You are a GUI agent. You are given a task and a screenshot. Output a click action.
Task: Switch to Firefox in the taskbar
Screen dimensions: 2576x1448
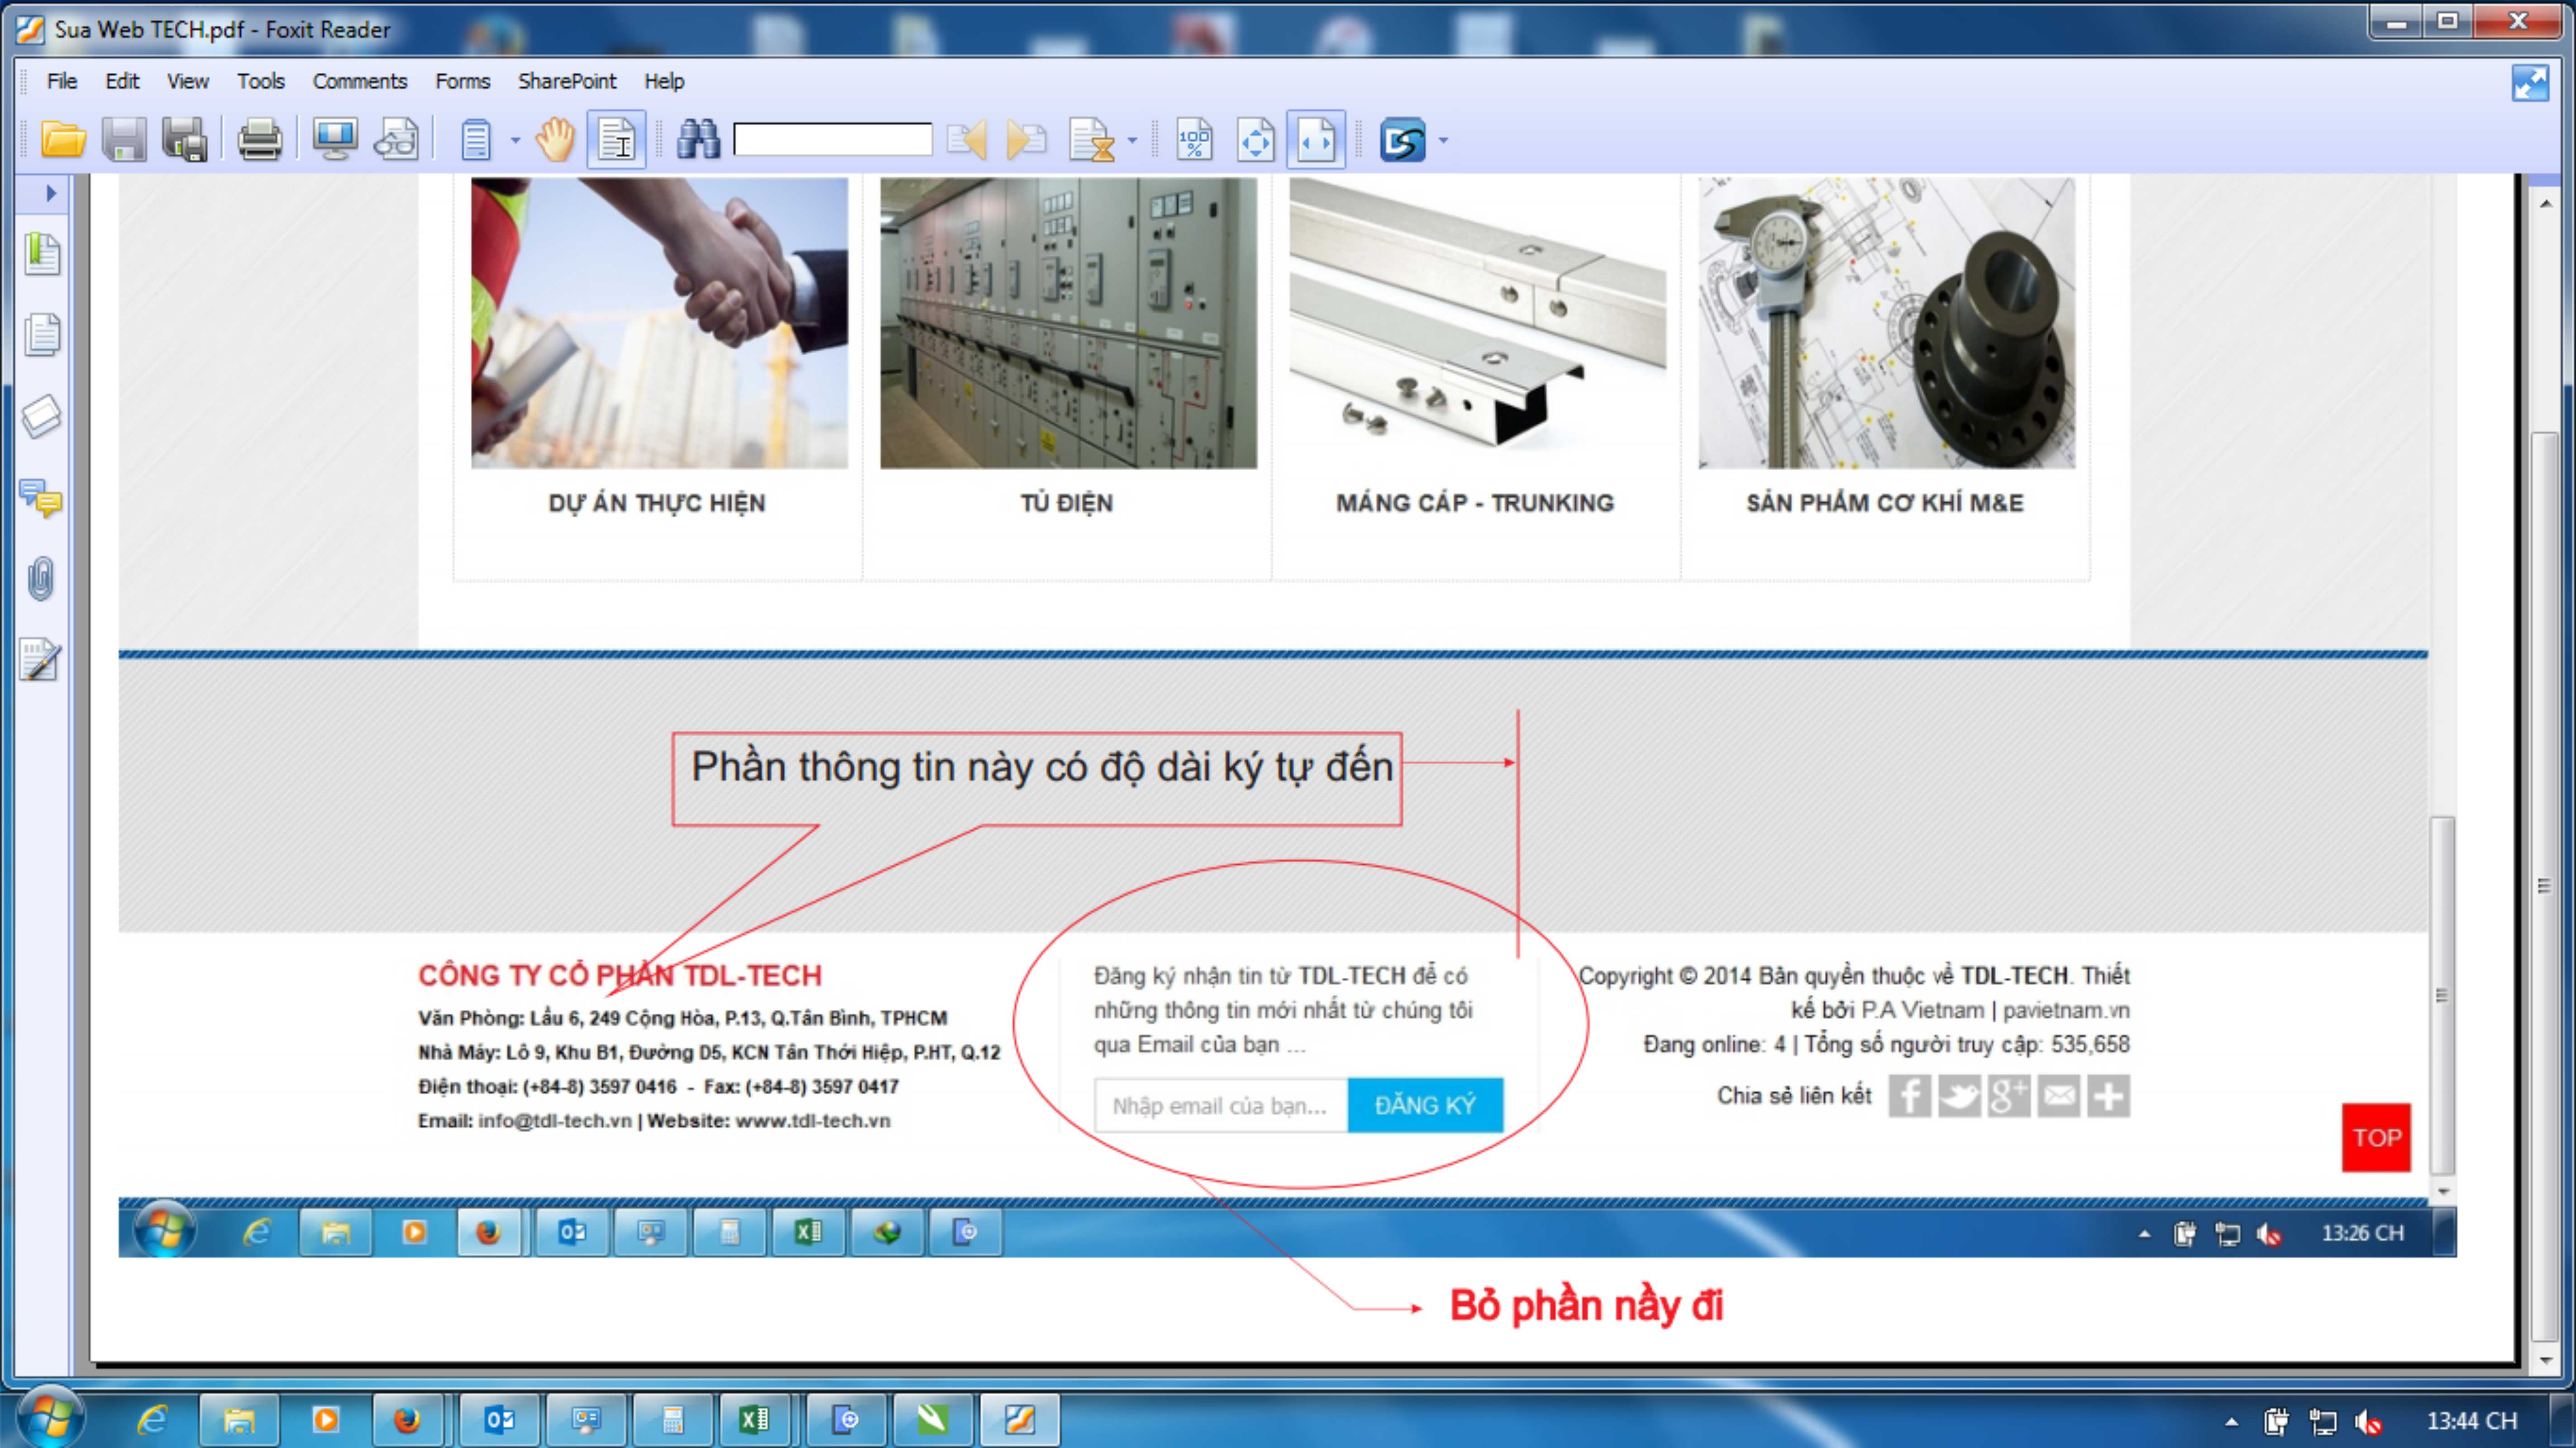tap(408, 1420)
